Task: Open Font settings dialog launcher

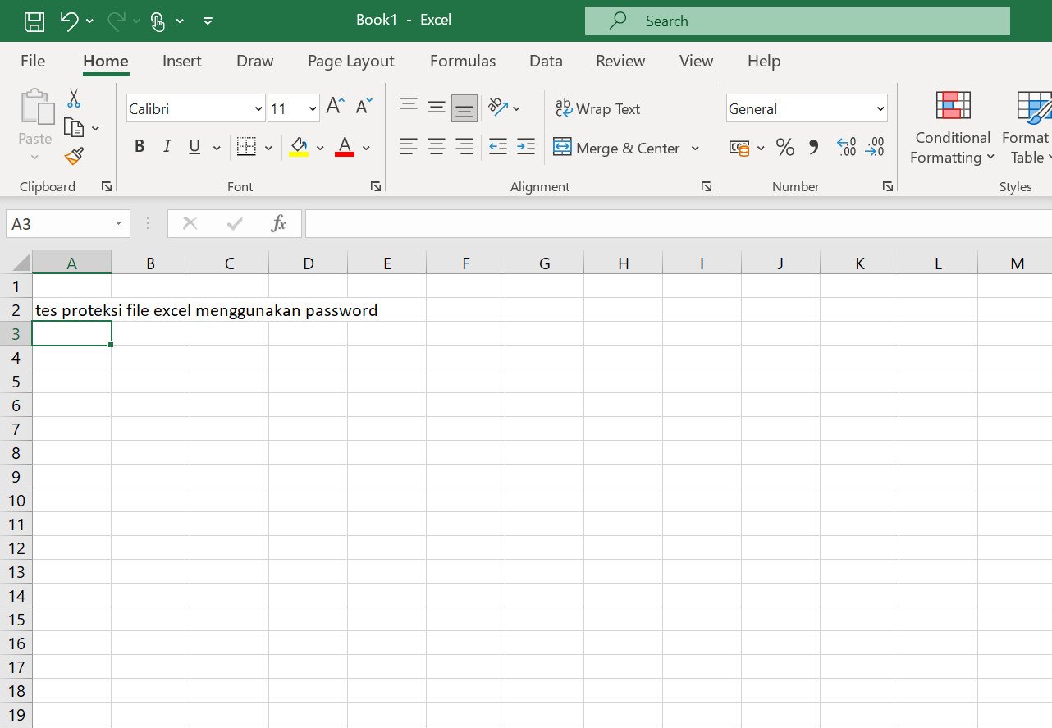Action: click(x=376, y=187)
